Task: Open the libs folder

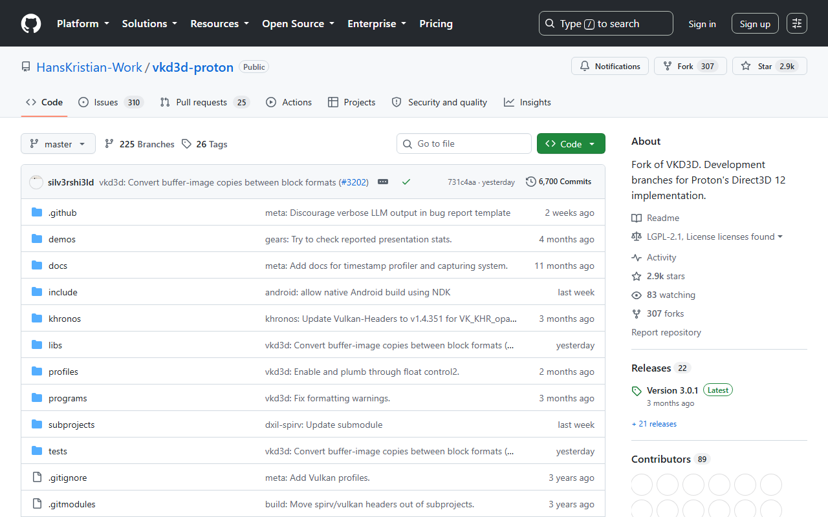Action: [x=56, y=345]
